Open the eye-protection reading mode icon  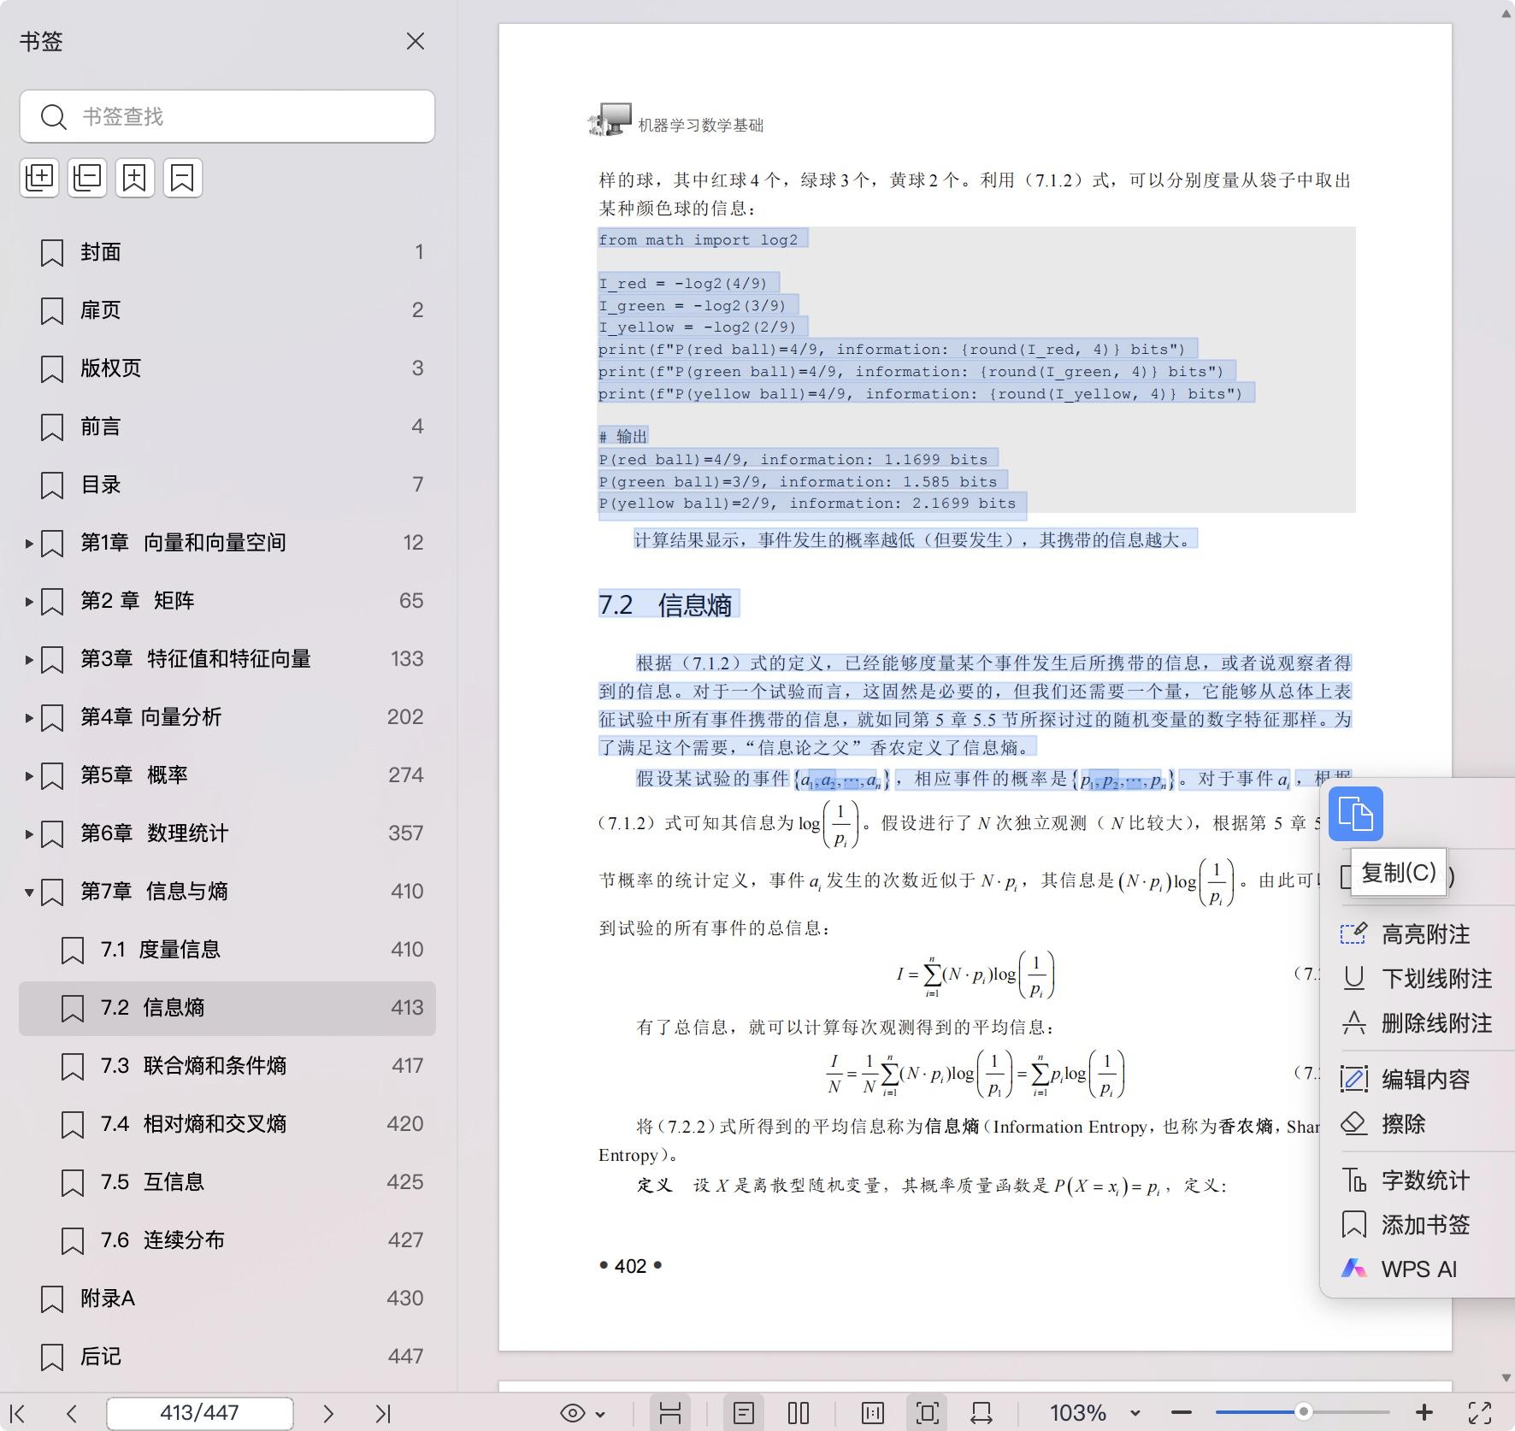(571, 1412)
